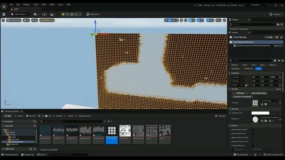The image size is (285, 160).
Task: Open the Location type dropdown
Action: tap(237, 77)
